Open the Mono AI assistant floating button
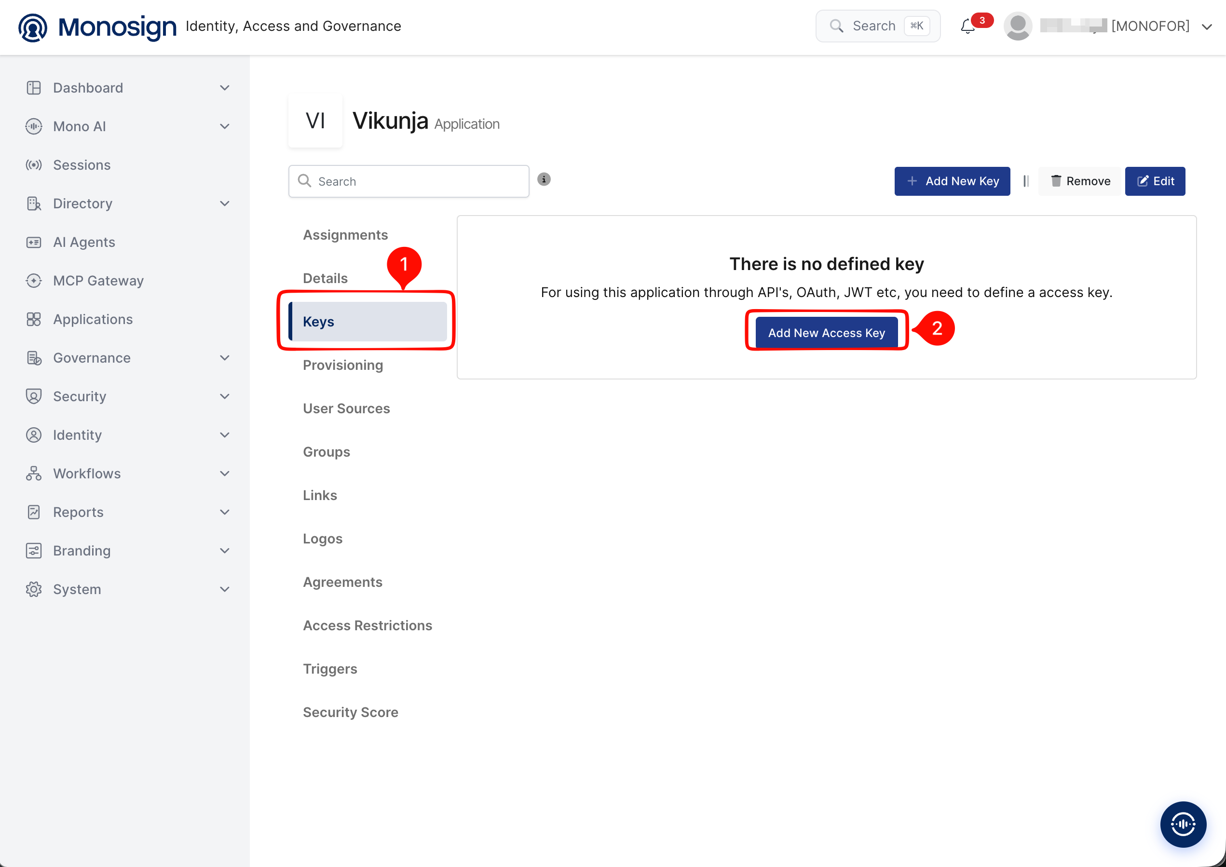The height and width of the screenshot is (867, 1226). tap(1183, 824)
